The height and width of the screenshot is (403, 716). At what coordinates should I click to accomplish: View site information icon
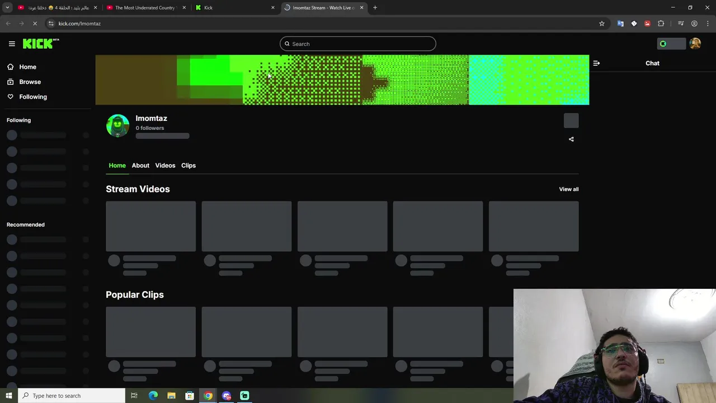(51, 24)
